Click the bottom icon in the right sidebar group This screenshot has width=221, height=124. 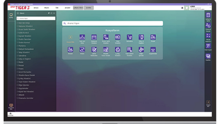point(208,56)
